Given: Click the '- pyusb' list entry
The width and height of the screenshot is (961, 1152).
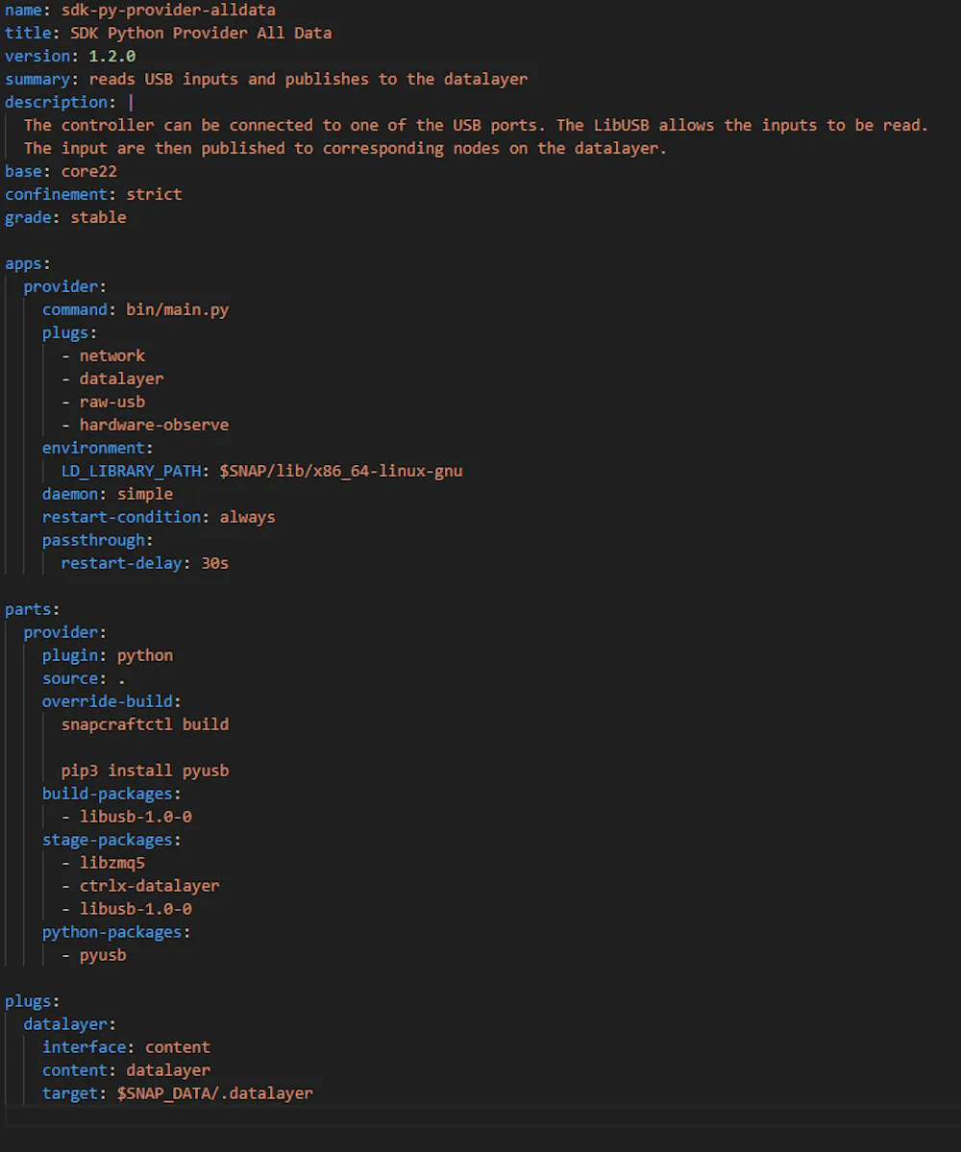Looking at the screenshot, I should click(94, 955).
